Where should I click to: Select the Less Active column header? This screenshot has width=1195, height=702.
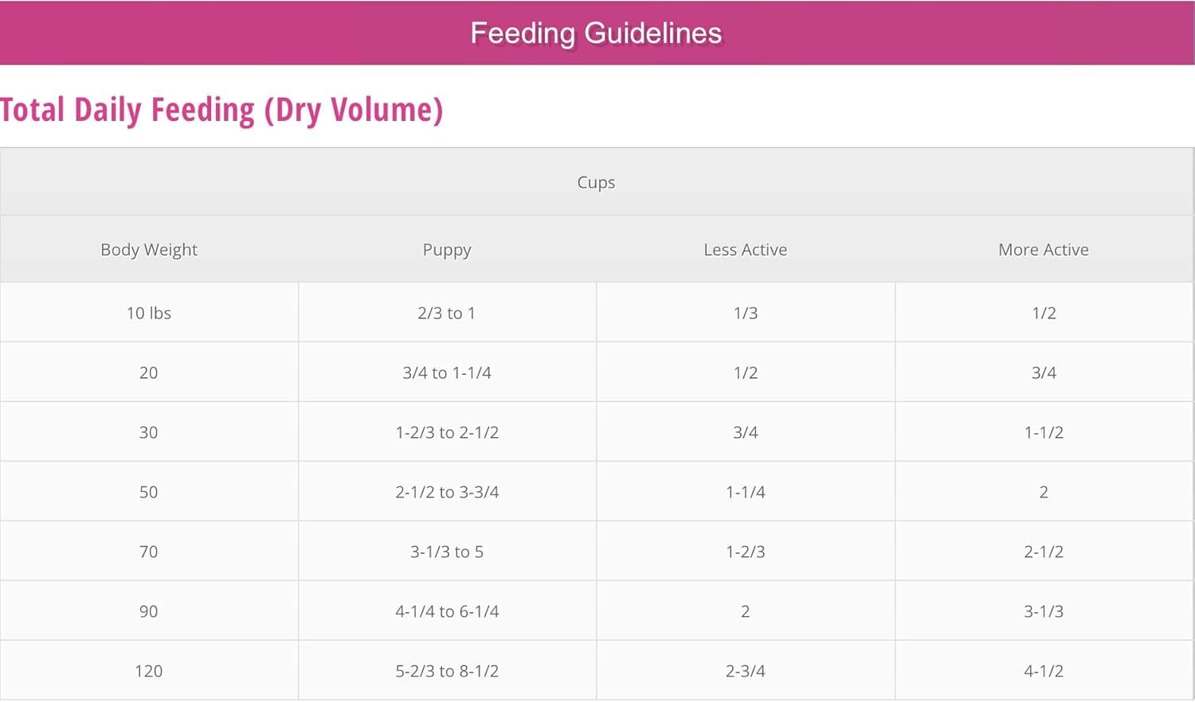tap(746, 249)
